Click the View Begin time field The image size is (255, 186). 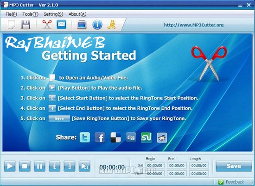[x=155, y=174]
